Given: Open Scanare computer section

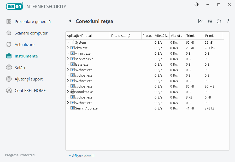Looking at the screenshot, I should click(x=31, y=33).
